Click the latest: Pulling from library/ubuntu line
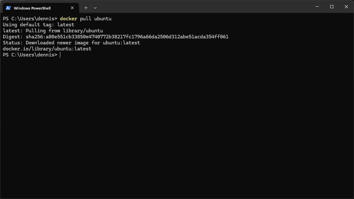 pos(53,30)
